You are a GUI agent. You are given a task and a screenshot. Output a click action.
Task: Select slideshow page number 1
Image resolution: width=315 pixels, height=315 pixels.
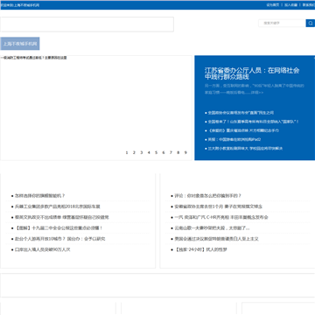[x=127, y=152]
